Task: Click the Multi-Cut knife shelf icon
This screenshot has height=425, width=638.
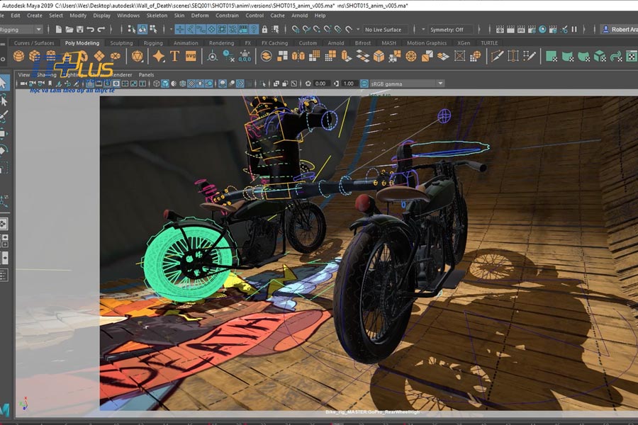Action: point(496,56)
